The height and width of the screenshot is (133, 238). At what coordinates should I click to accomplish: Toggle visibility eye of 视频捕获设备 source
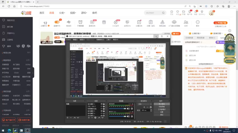[x=101, y=108]
